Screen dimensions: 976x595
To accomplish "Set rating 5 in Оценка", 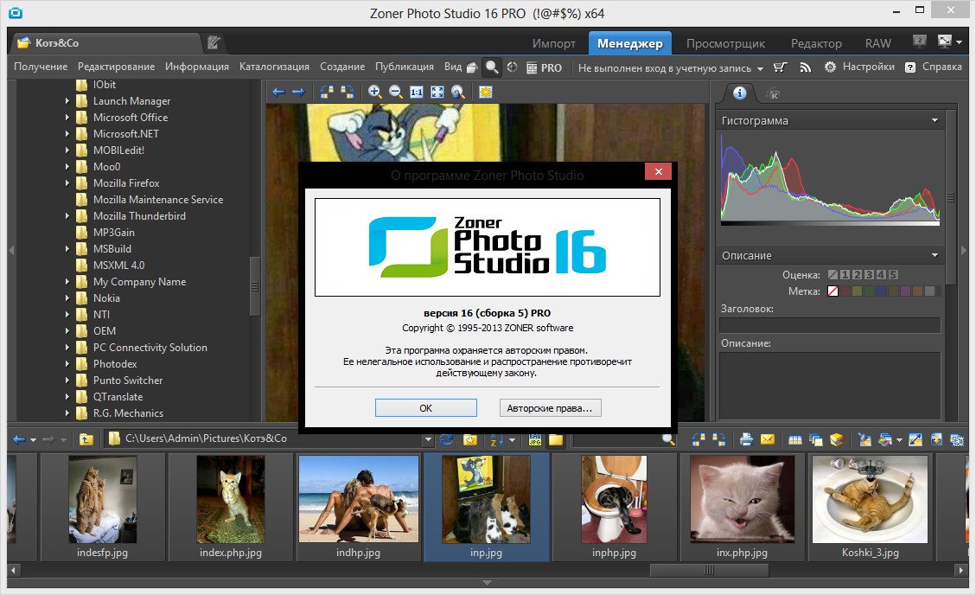I will (893, 274).
